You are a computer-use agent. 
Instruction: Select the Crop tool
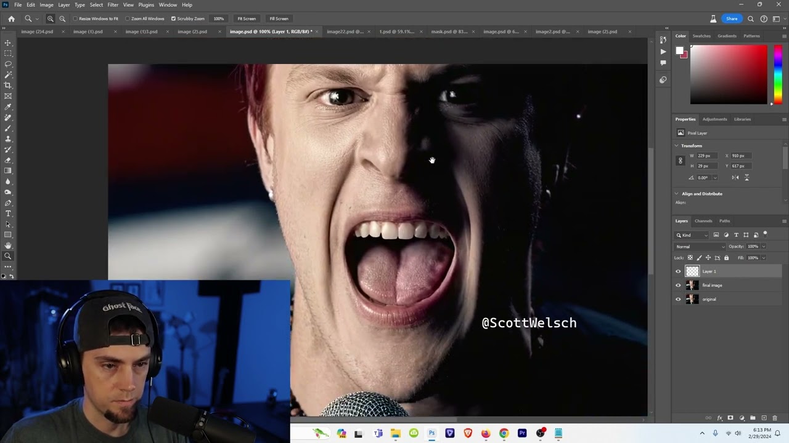8,86
